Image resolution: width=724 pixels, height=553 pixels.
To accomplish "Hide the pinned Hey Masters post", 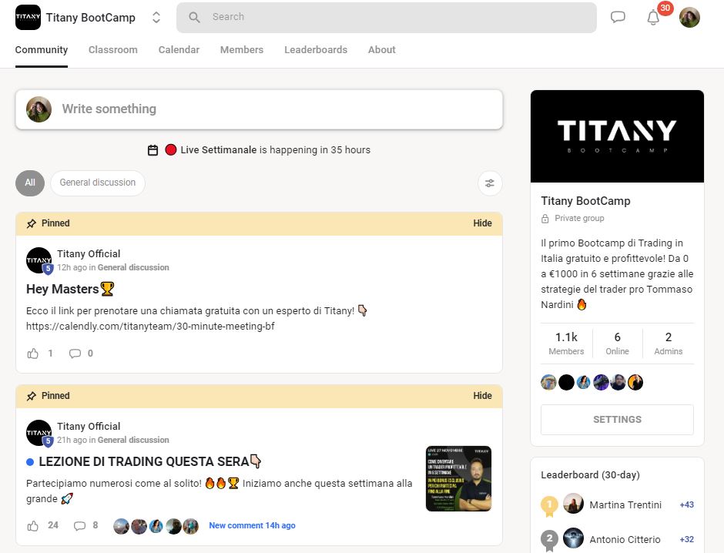I will (x=482, y=223).
